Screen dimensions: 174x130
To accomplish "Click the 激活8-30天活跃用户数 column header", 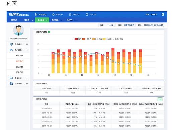I will coord(125,104).
